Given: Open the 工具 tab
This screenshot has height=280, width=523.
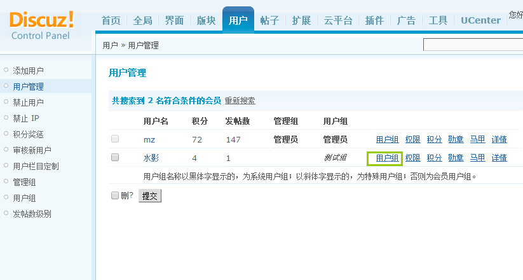Looking at the screenshot, I should (x=438, y=20).
